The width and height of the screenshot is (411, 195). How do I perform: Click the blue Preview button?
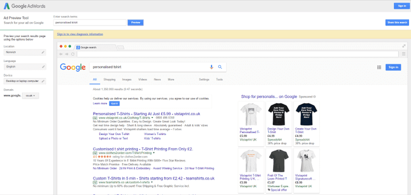click(136, 23)
